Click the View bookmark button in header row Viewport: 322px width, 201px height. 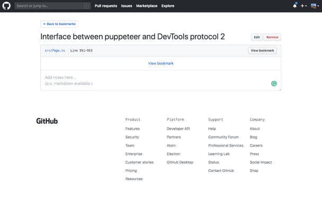click(262, 50)
